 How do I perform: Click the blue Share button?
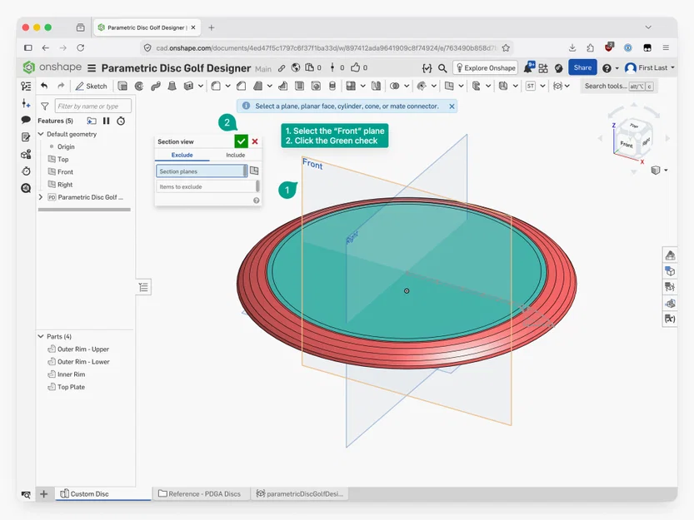click(x=582, y=67)
